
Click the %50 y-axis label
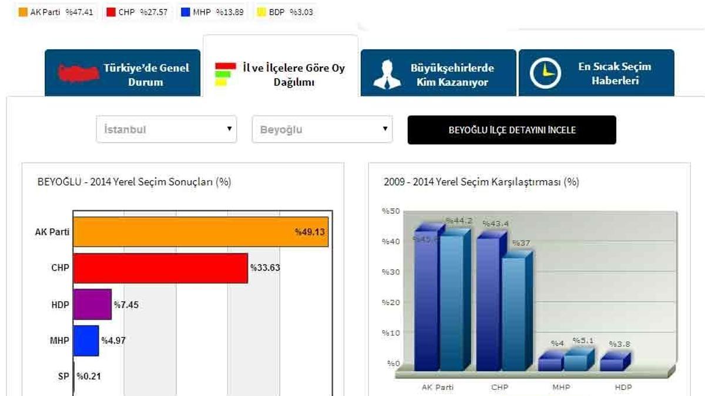pos(391,211)
